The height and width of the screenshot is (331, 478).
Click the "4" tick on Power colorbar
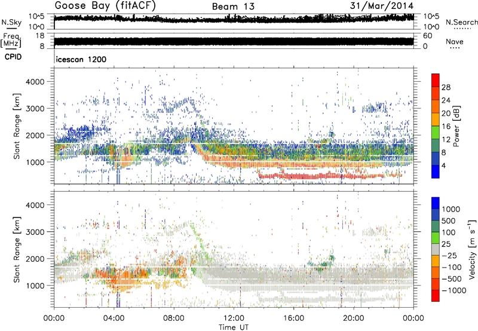[x=444, y=166]
